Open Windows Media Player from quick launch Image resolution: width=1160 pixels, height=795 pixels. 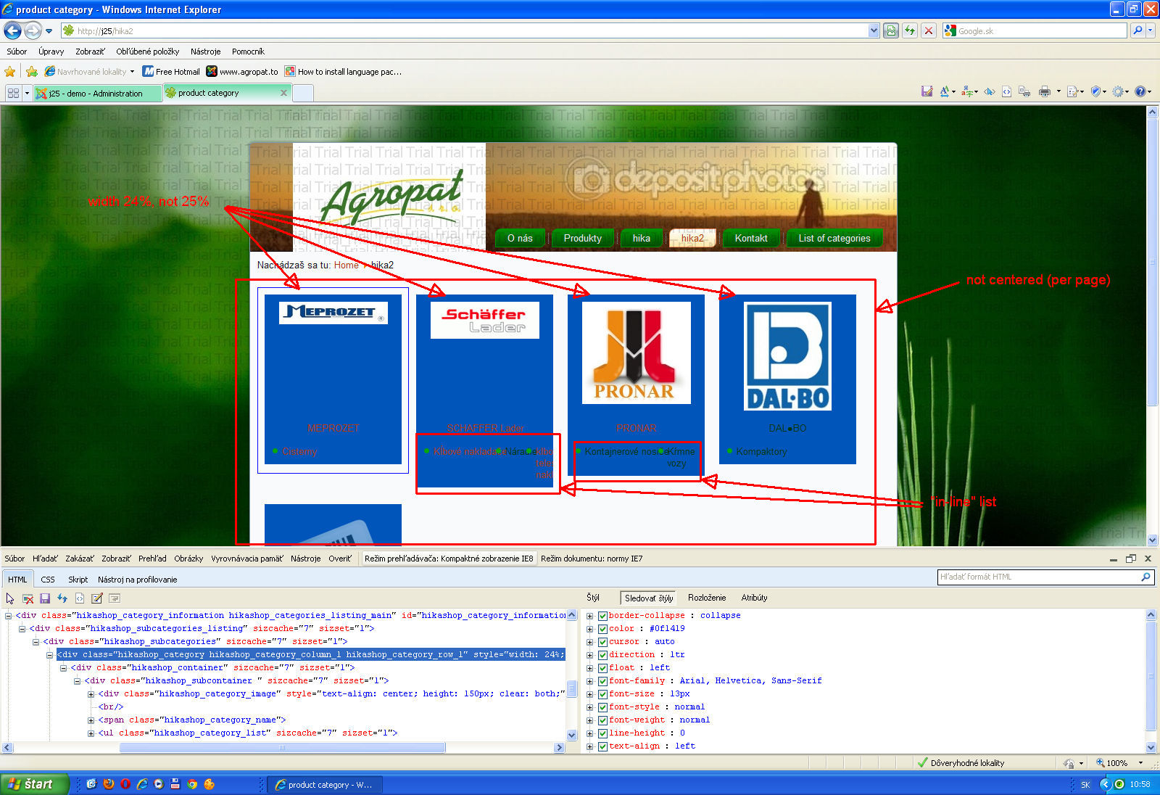(159, 784)
